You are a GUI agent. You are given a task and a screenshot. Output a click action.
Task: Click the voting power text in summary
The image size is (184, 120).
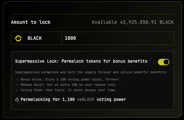click(x=111, y=100)
